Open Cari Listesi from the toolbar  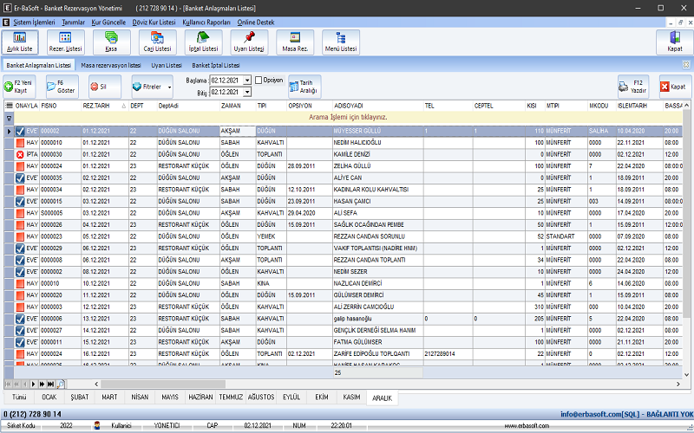[157, 42]
